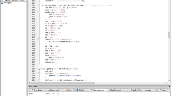Close the CppCheck/Vera++ tab
Image resolution: width=171 pixels, height=96 pixels.
128,90
